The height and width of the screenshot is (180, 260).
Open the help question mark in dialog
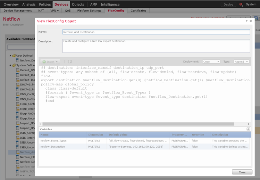(x=246, y=21)
